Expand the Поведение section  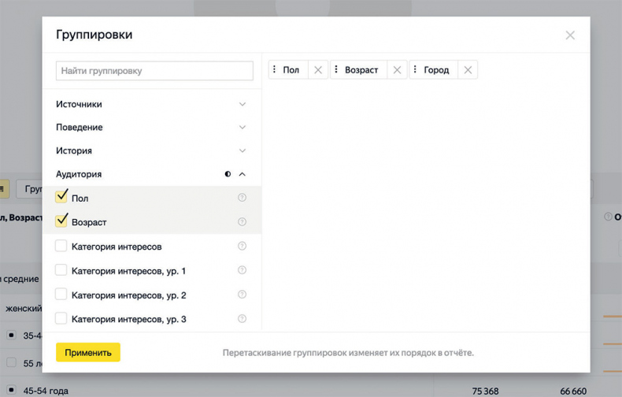pos(242,128)
